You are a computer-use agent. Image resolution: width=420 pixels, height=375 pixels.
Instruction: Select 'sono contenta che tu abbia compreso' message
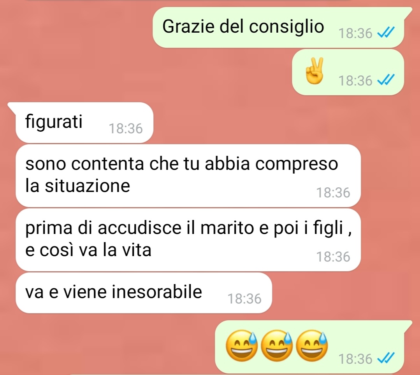188,176
